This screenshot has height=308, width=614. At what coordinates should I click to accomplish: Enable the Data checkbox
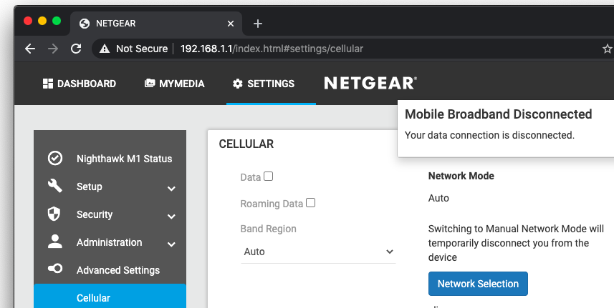268,177
